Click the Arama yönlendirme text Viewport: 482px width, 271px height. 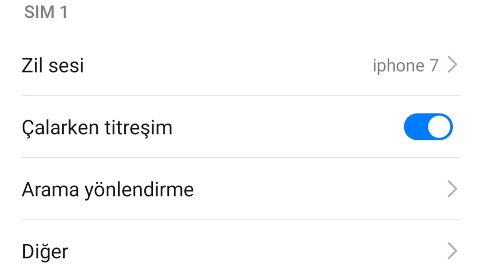pyautogui.click(x=108, y=190)
